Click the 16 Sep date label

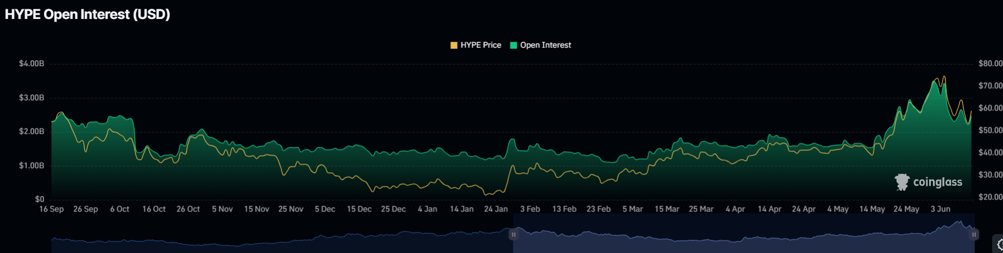coord(52,209)
